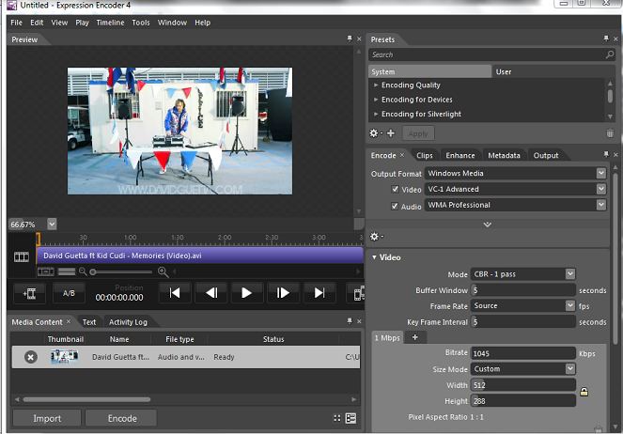
Task: Click the Encode button
Action: (x=122, y=419)
